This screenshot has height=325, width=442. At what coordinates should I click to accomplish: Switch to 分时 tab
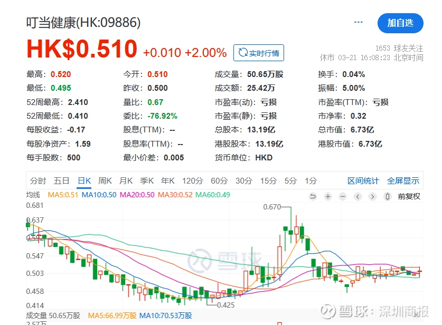coord(38,180)
